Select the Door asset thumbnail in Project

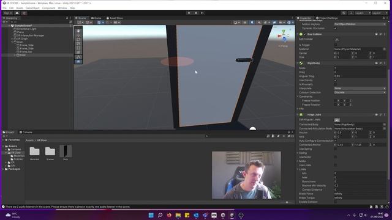click(66, 151)
